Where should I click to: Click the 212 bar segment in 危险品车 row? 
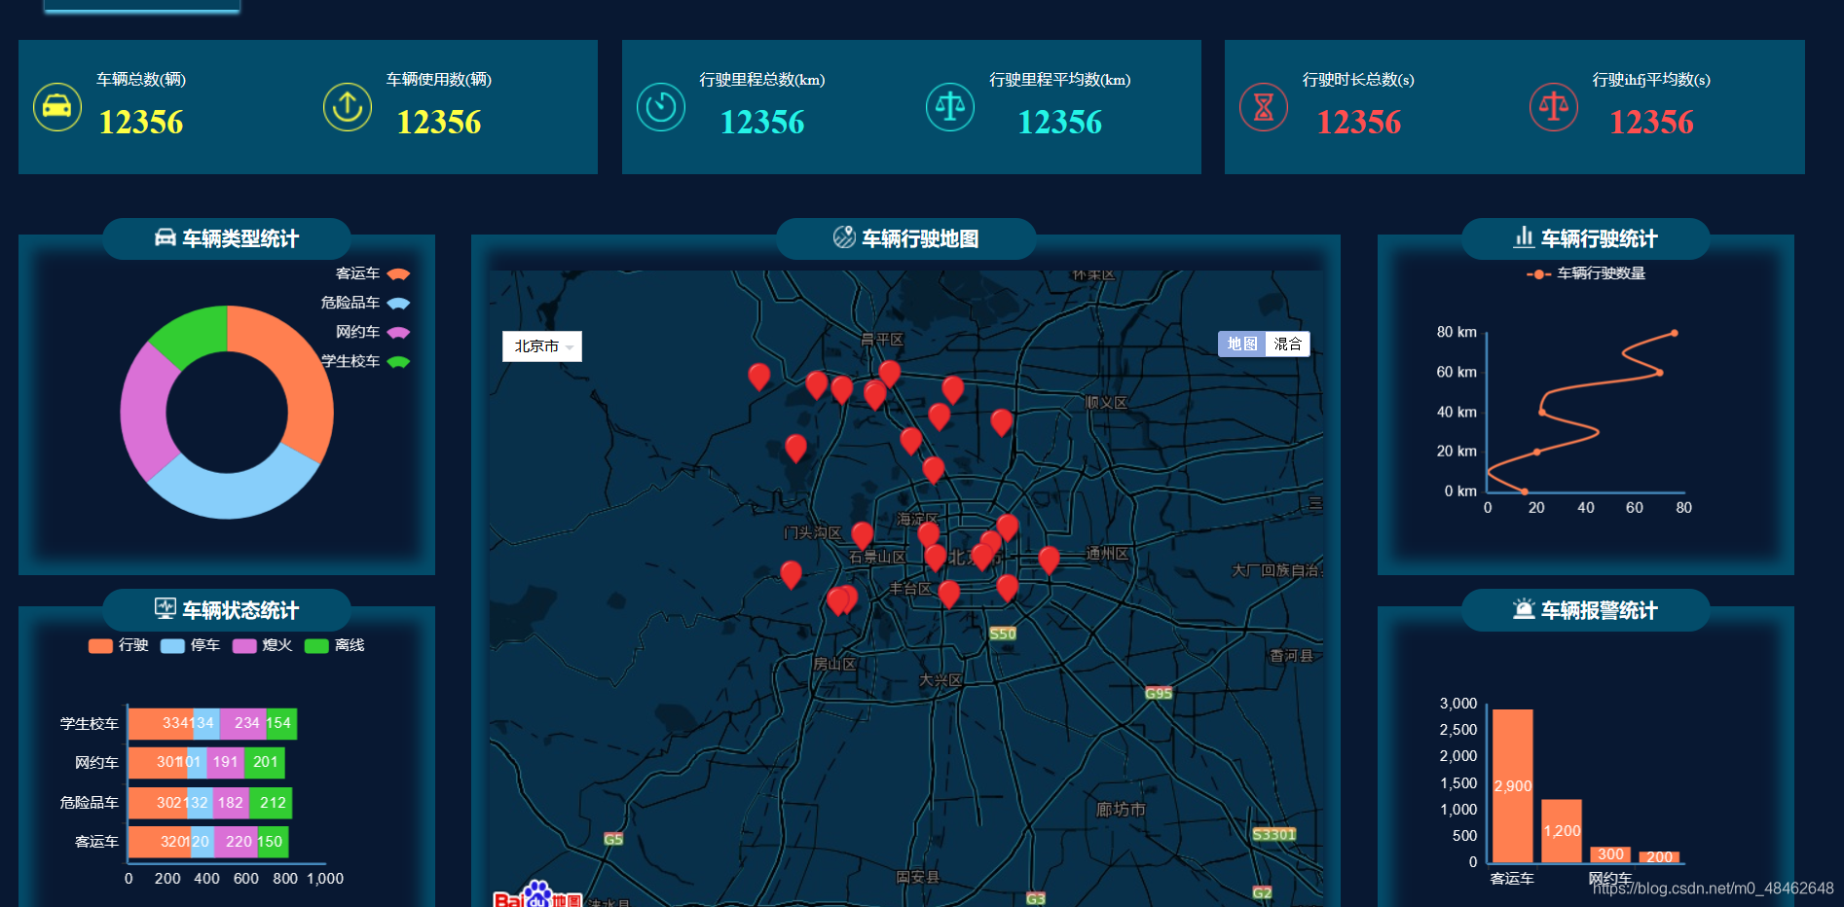(x=271, y=803)
